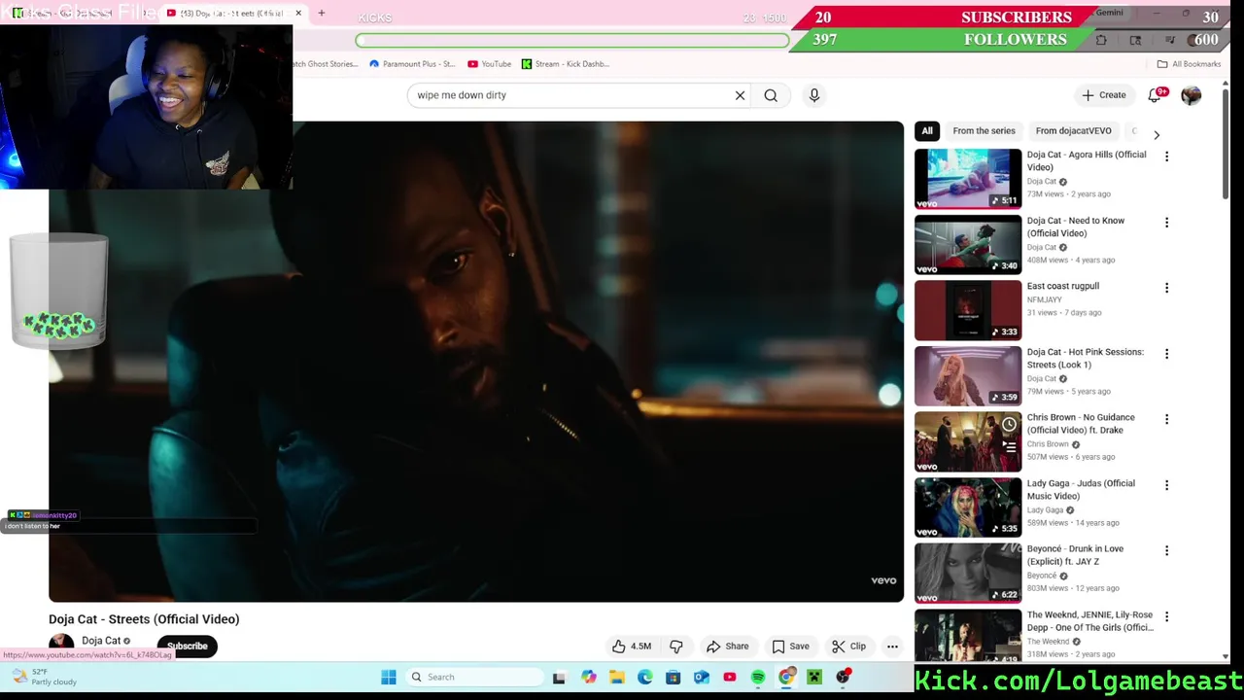Click the video player area
Viewport: 1244px width, 700px height.
(476, 362)
